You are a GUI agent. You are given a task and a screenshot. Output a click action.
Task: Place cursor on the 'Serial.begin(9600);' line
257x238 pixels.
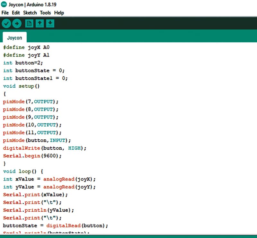(32, 156)
